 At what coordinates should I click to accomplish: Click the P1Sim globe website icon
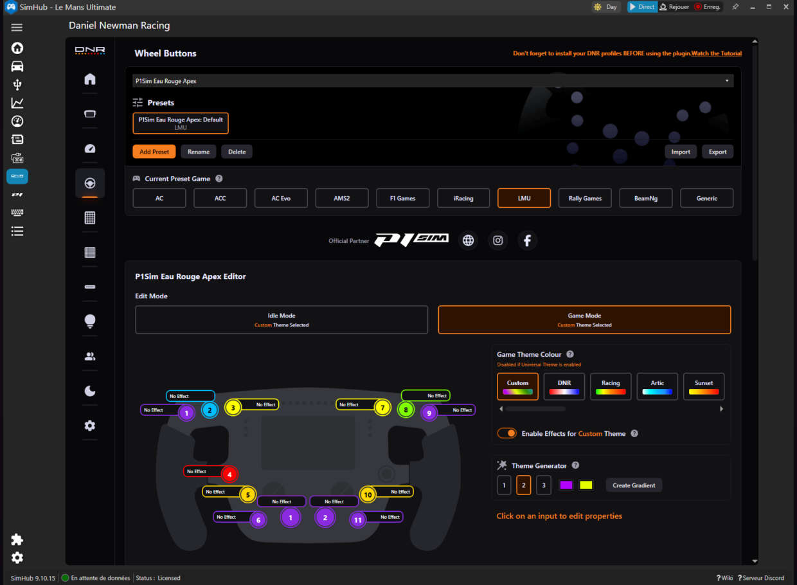(x=468, y=240)
